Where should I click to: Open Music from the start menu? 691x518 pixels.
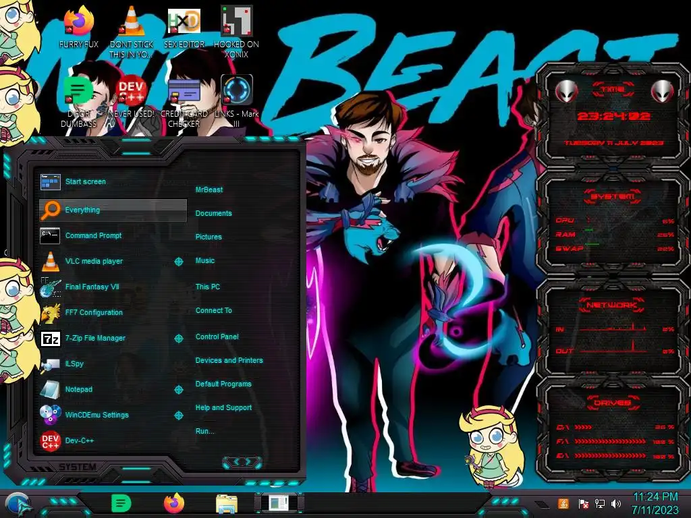pos(205,261)
